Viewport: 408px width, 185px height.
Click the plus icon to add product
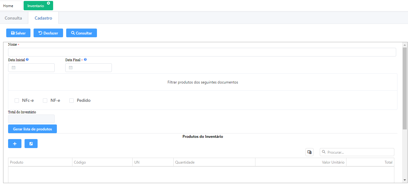[15, 143]
